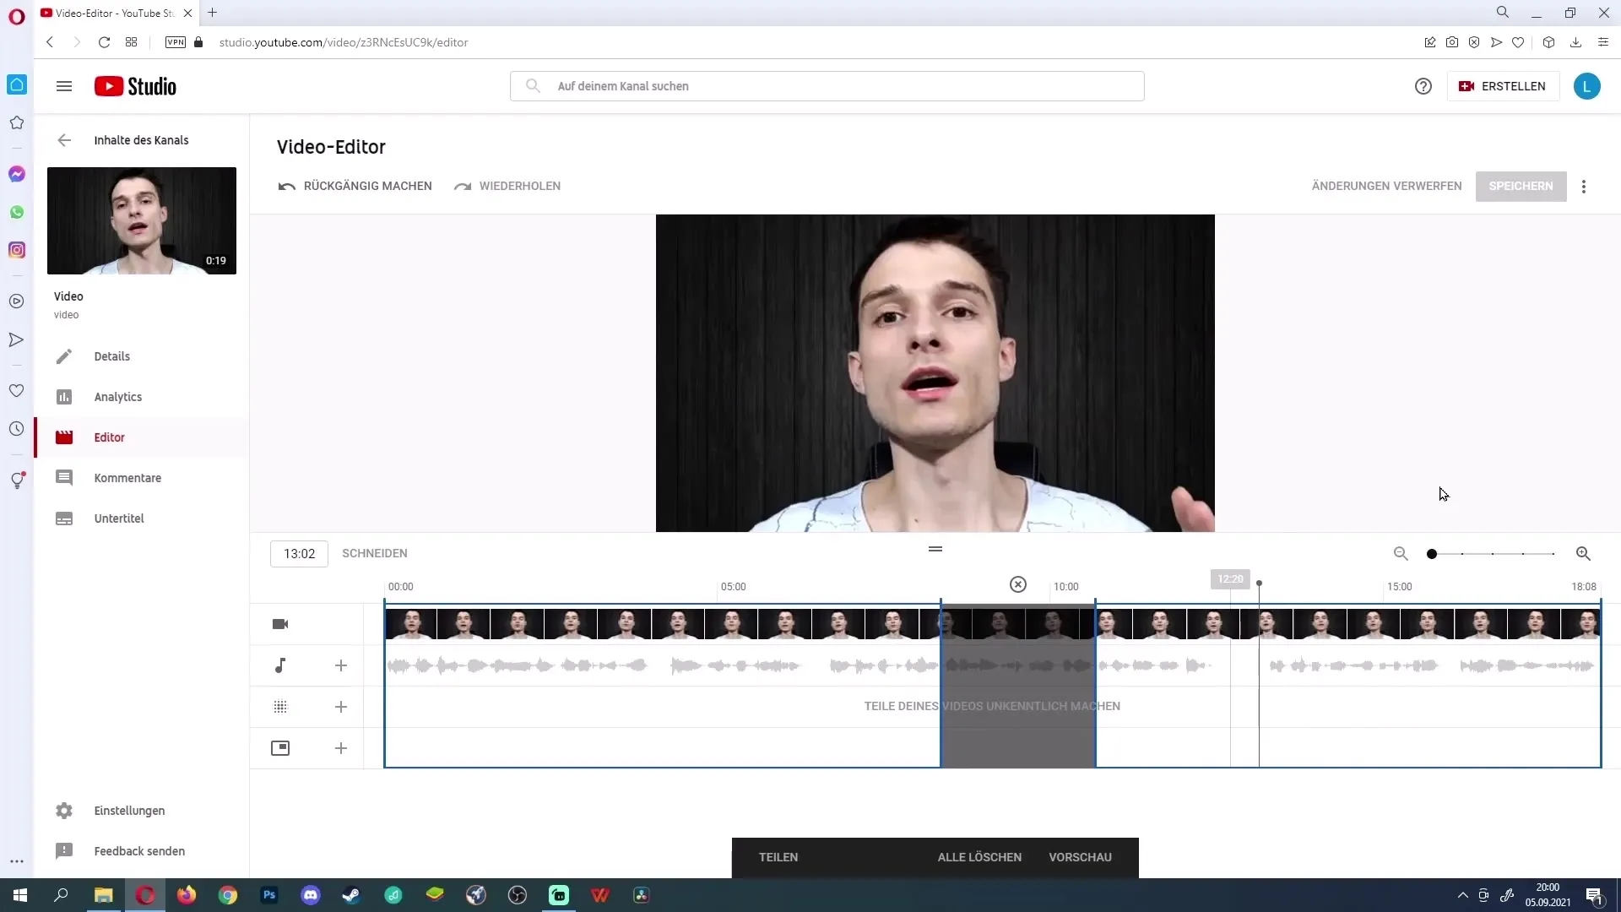The width and height of the screenshot is (1621, 912).
Task: Click SPEICHERN to save changes
Action: [x=1521, y=186]
